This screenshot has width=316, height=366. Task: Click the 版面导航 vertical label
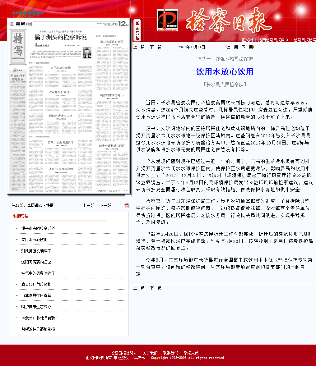point(137,30)
